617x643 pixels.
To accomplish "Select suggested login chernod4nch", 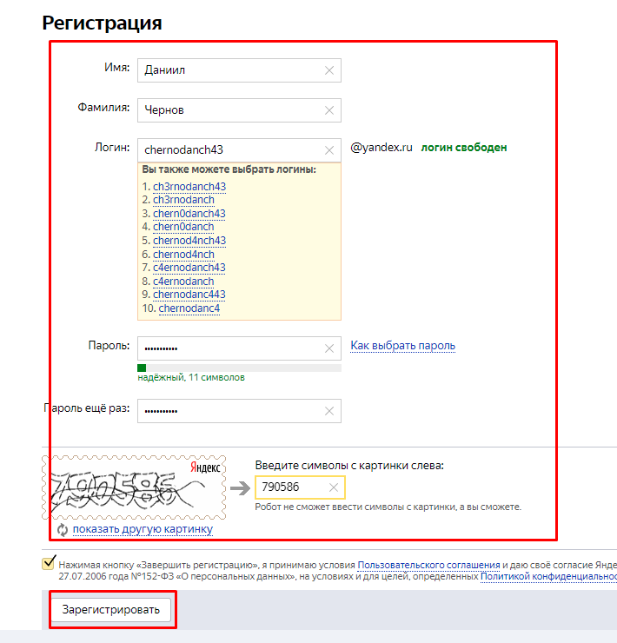I will tap(183, 255).
